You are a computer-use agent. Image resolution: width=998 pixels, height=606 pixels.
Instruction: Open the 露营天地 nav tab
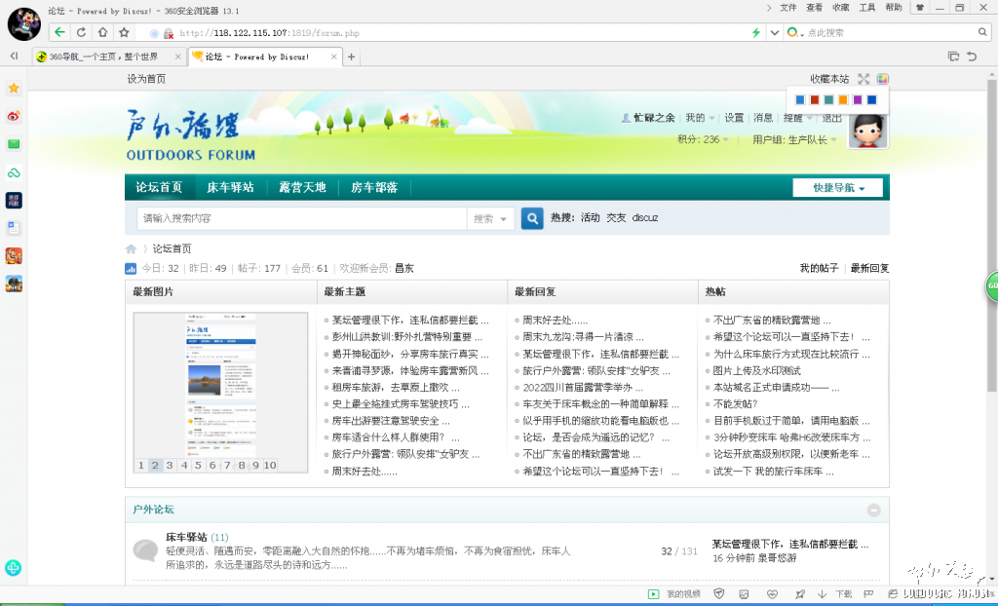(302, 187)
